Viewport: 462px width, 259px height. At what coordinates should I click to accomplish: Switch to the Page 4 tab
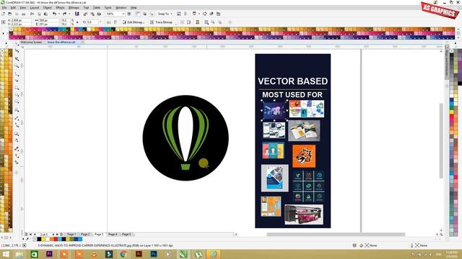tap(113, 235)
